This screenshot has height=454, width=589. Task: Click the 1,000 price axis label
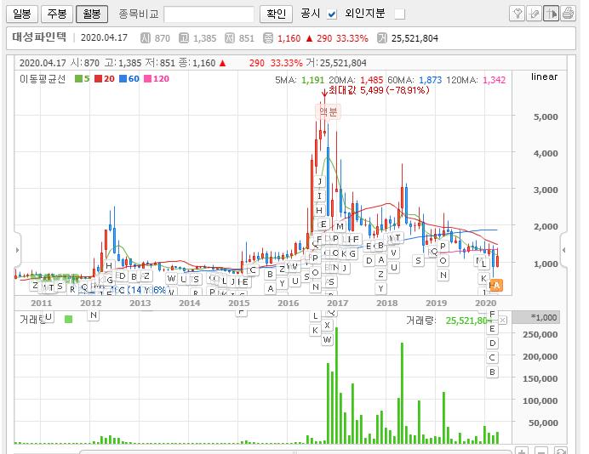pos(546,264)
